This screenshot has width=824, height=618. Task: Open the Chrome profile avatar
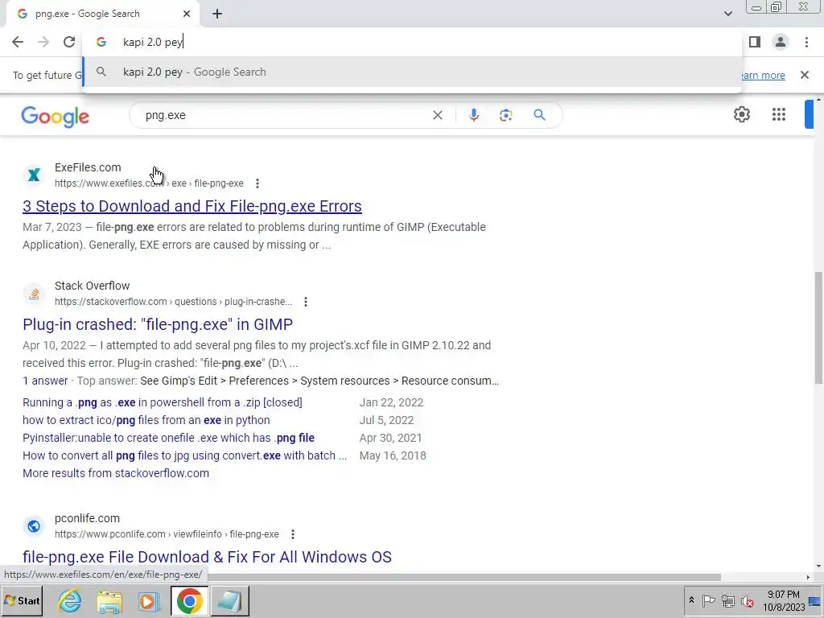click(781, 42)
